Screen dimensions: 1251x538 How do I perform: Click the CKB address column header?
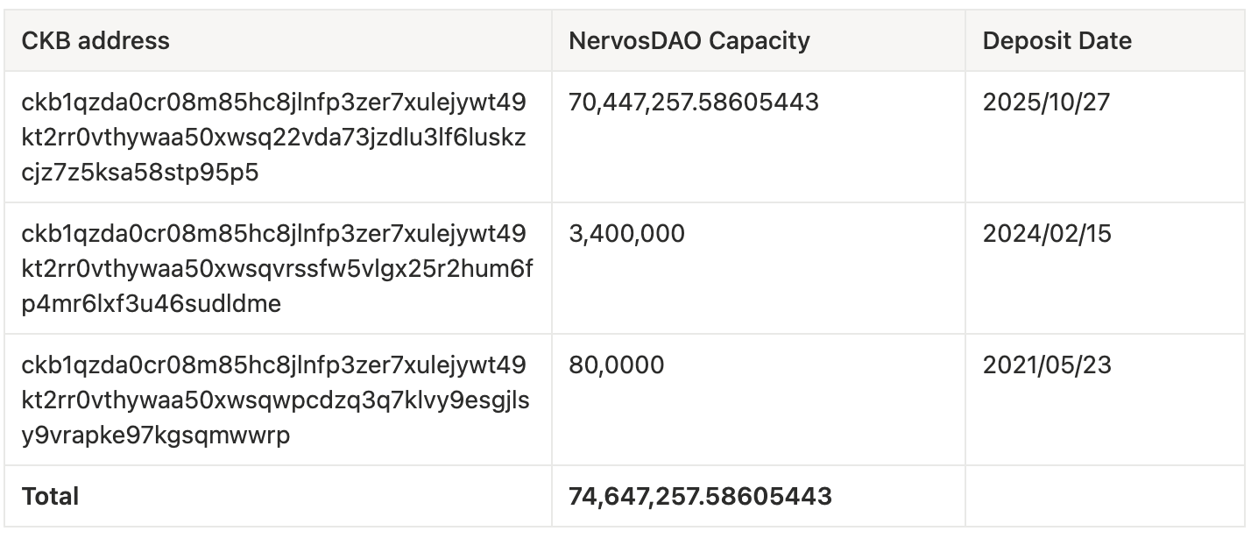pyautogui.click(x=95, y=40)
